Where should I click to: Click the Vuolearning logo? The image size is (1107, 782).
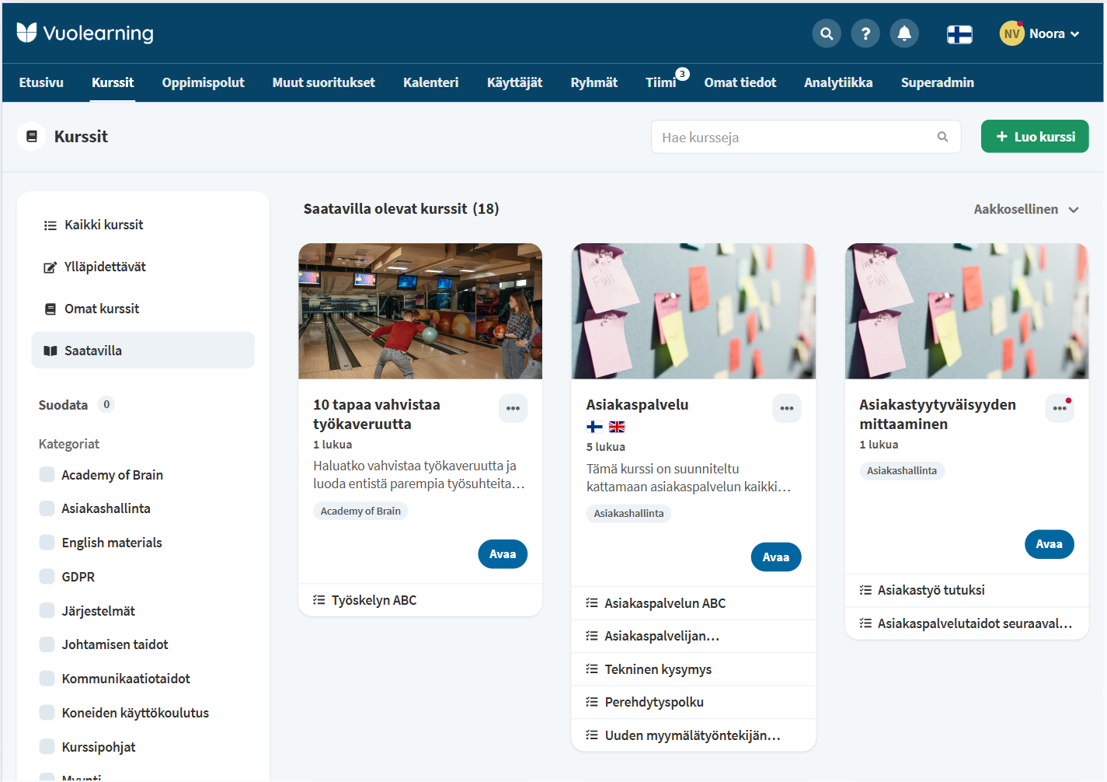(85, 33)
